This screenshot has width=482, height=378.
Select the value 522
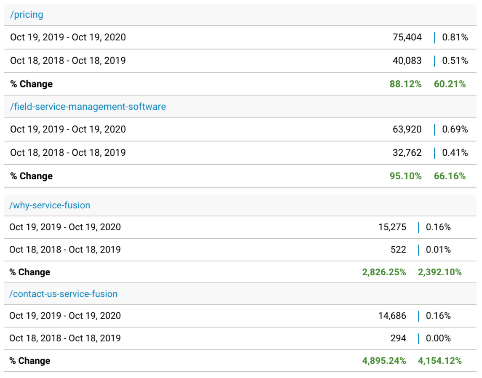tap(398, 250)
